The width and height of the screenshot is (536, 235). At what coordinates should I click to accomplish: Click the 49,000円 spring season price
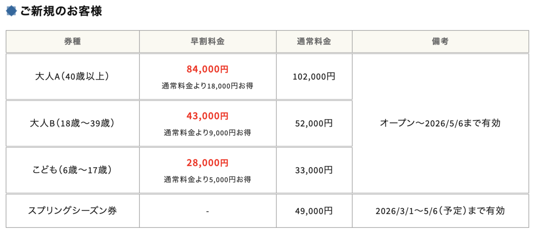314,210
